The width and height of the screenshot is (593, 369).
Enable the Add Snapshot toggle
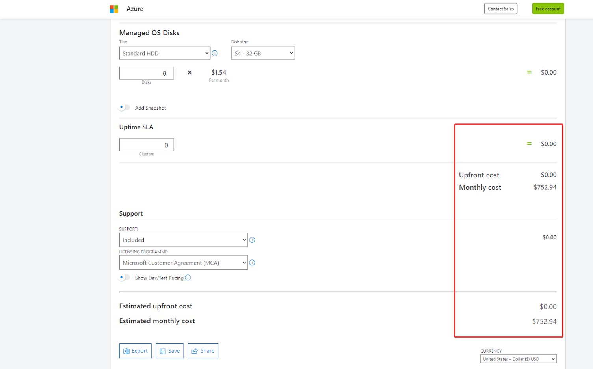coord(124,107)
